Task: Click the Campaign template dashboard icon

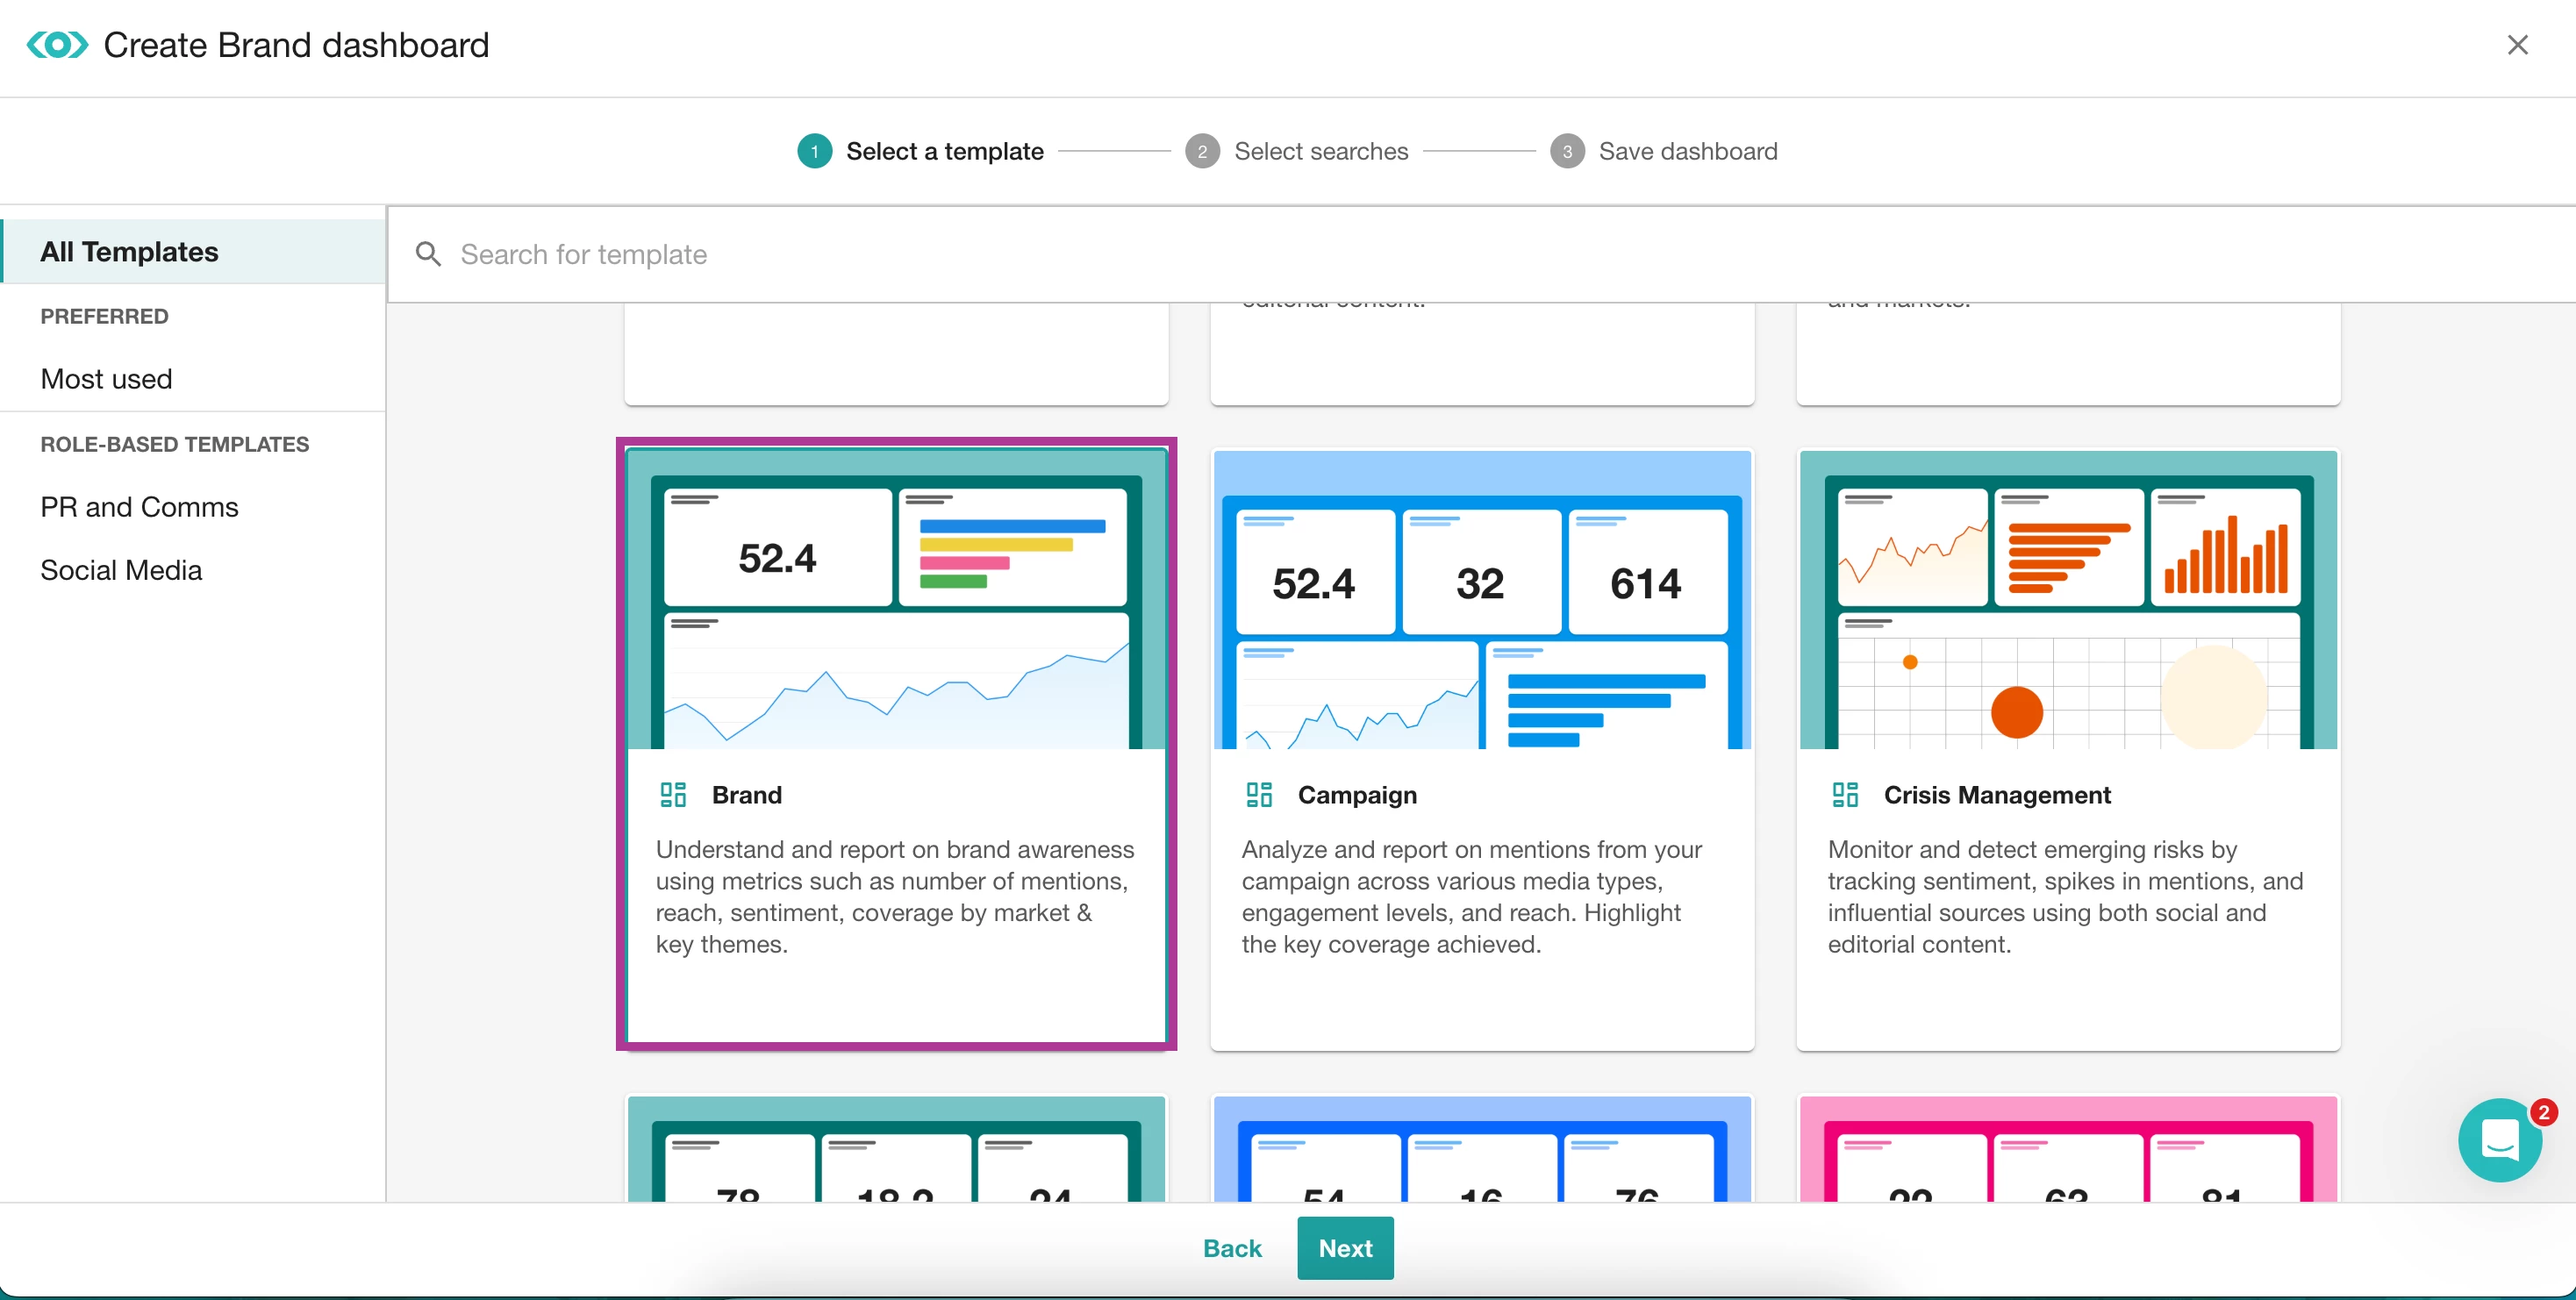Action: [1259, 795]
